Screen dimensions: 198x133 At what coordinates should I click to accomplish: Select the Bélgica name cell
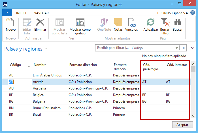point(38,95)
